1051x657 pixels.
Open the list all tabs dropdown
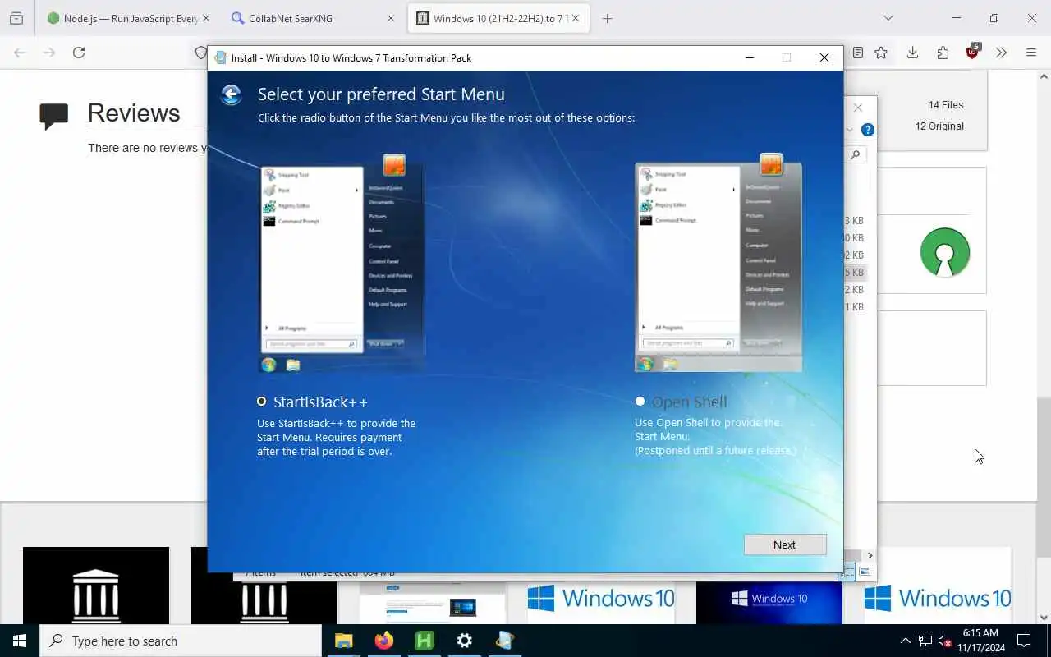pos(888,18)
